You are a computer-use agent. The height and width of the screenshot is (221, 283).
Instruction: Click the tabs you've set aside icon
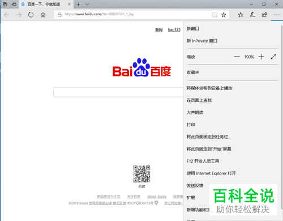5,4
